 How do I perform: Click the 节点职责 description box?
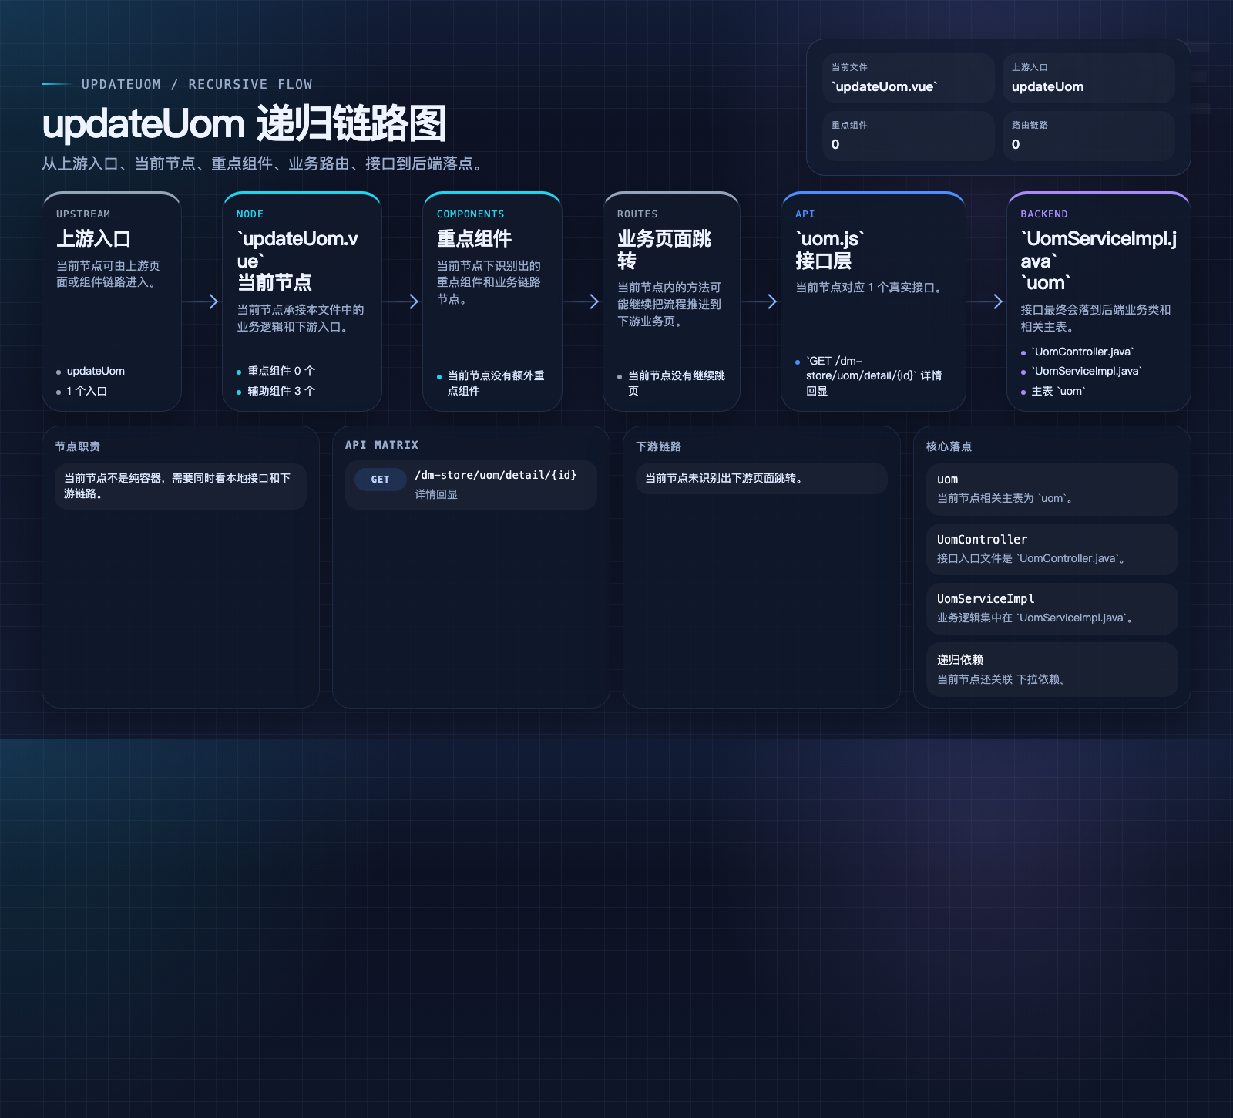click(180, 487)
